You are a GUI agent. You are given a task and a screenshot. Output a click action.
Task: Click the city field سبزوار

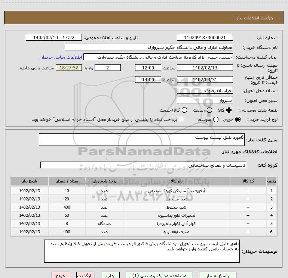(205, 100)
